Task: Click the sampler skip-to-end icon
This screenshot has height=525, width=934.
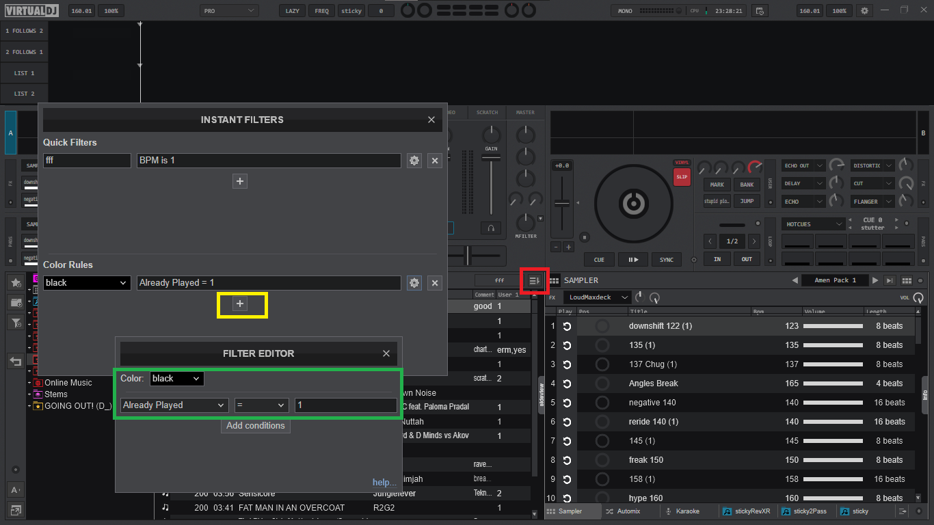Action: [890, 280]
